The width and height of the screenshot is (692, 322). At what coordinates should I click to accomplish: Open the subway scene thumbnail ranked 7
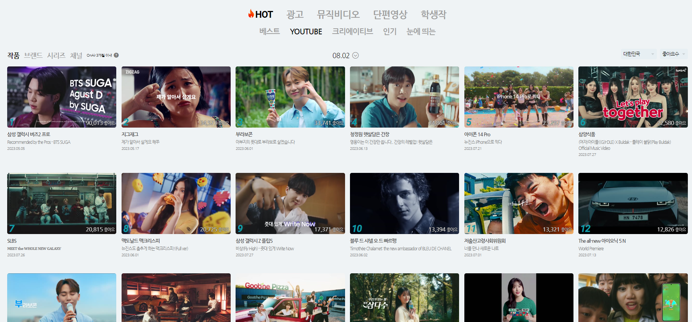pos(62,203)
